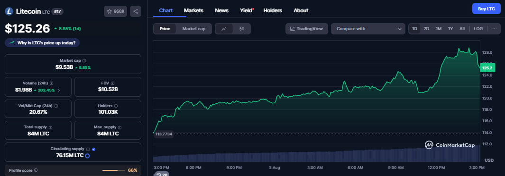Click the #17 rank badge
Viewport: 505px width, 176px height.
(x=58, y=11)
